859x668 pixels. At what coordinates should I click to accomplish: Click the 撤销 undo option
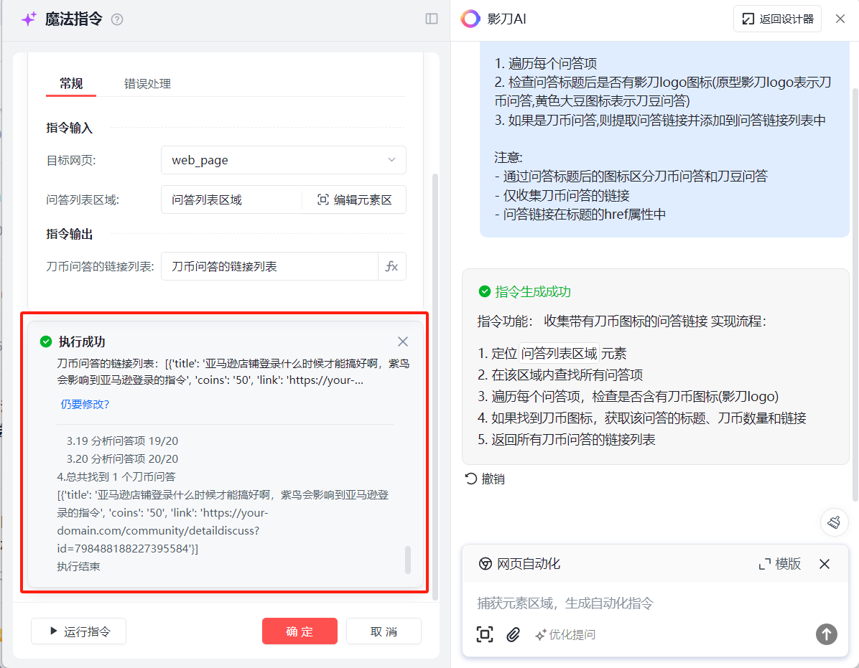486,479
